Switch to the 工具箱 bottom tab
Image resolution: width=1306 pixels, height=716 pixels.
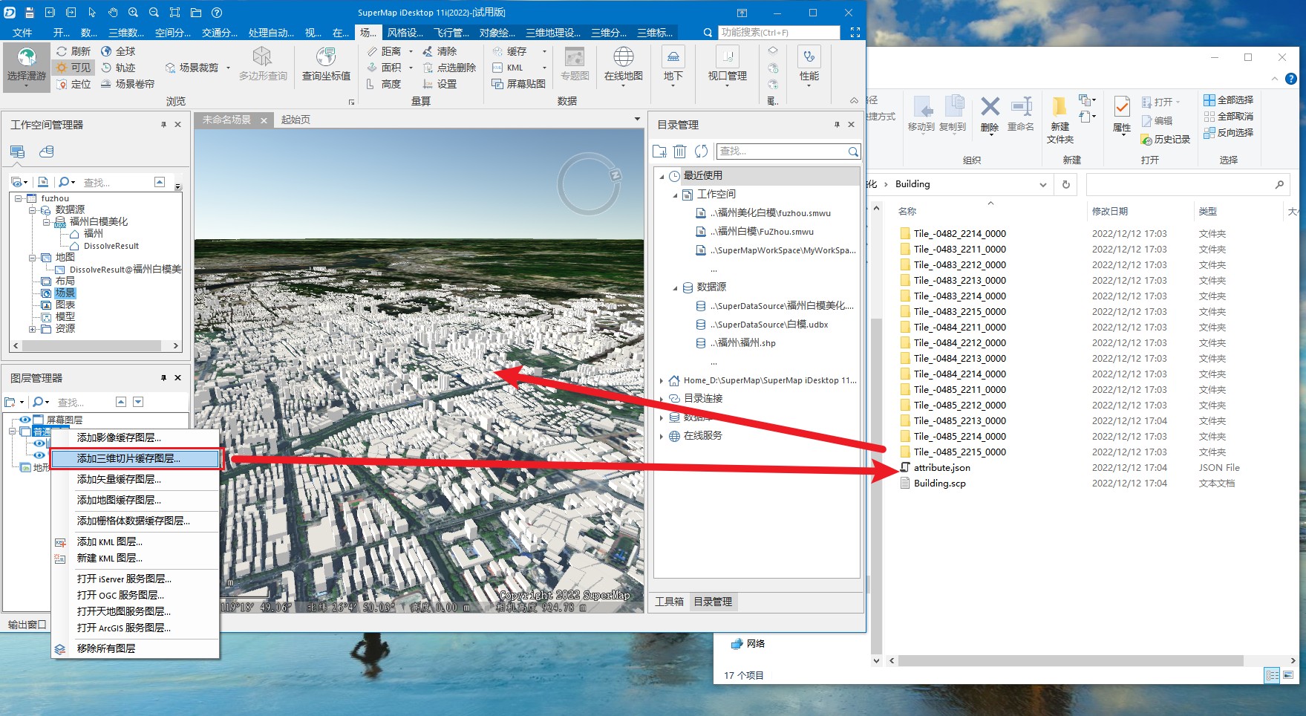point(669,602)
